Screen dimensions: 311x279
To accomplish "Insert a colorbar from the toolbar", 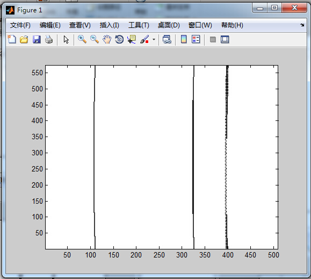I will point(184,39).
